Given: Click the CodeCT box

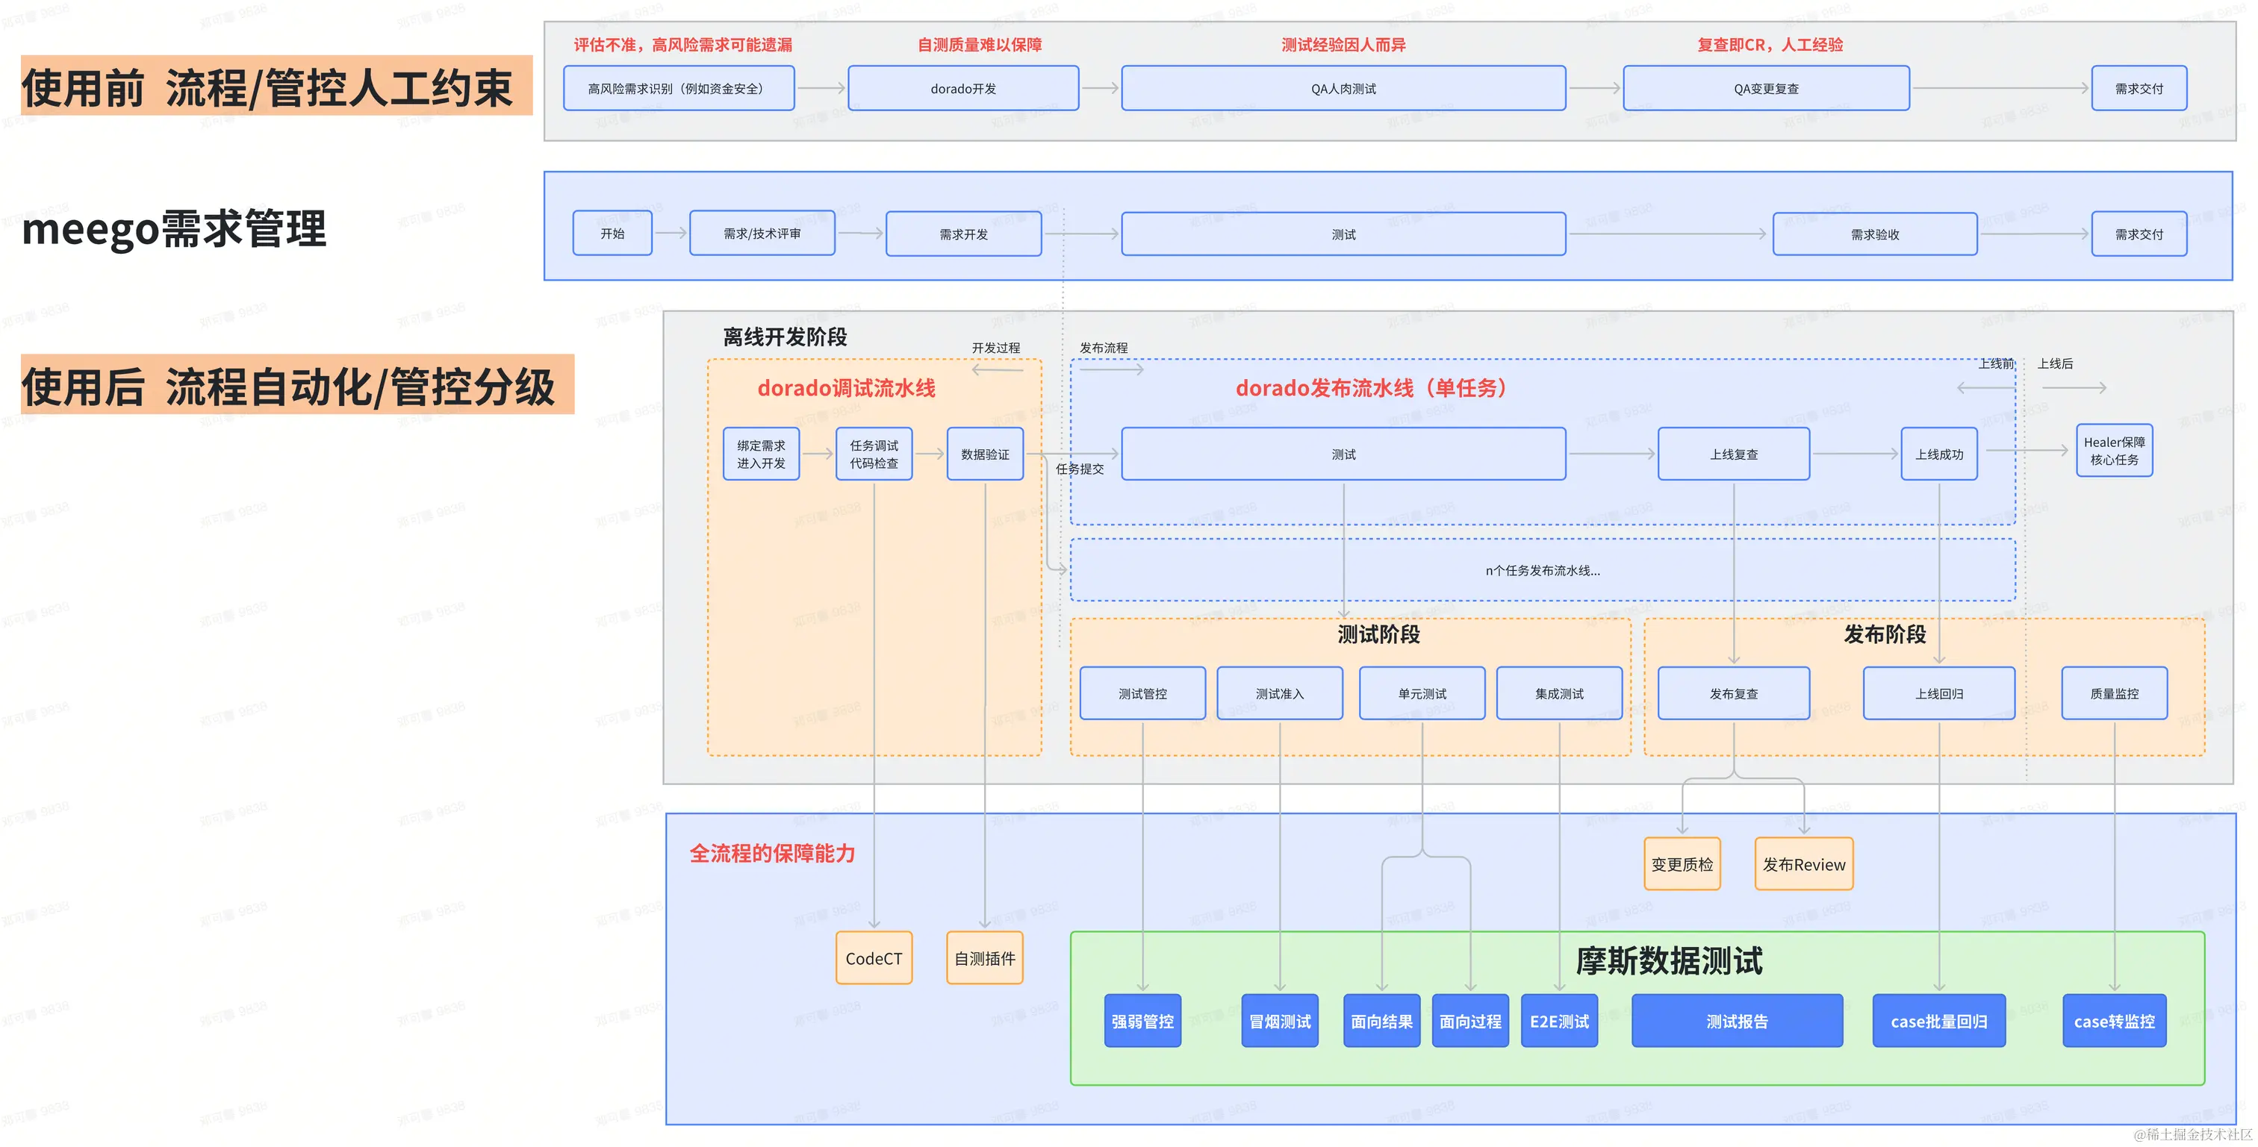Looking at the screenshot, I should click(873, 957).
